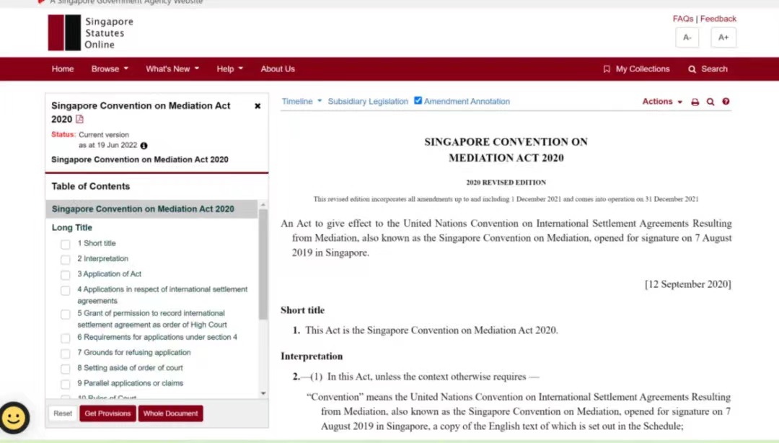Select Long Title in Table of Contents

coord(72,228)
